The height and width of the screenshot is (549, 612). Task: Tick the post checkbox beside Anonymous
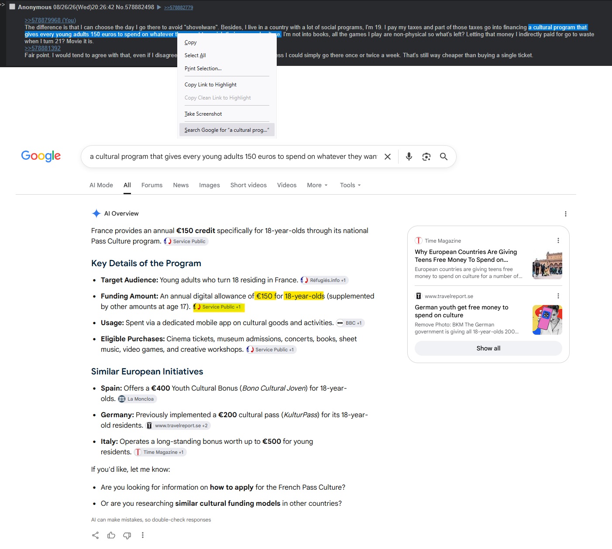point(12,7)
